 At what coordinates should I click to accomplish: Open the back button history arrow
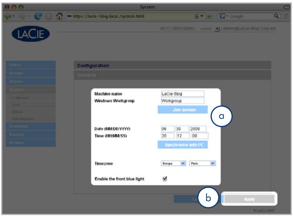(x=14, y=17)
